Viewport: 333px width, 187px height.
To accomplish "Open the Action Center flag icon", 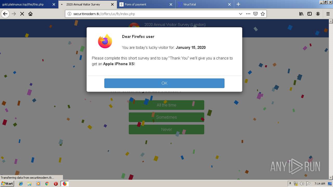I will coord(308,184).
